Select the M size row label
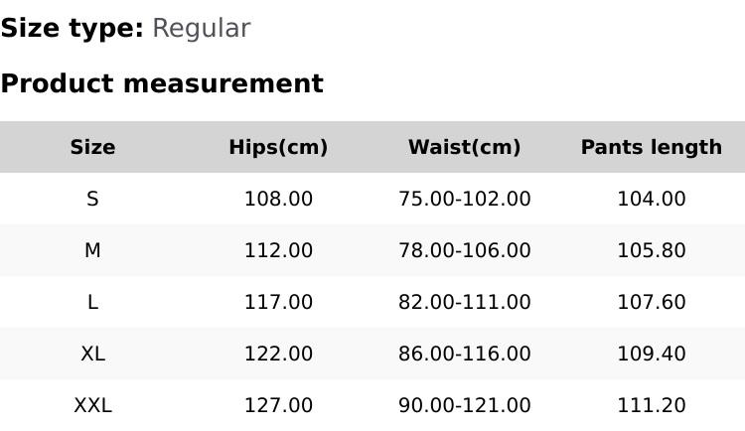 (x=92, y=250)
